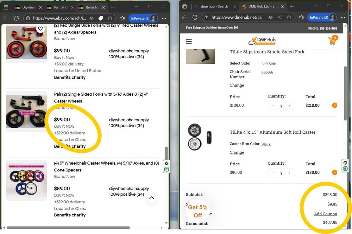352x234 pixels.
Task: Open InPrivate profile menu in eBay window
Action: coord(143,18)
